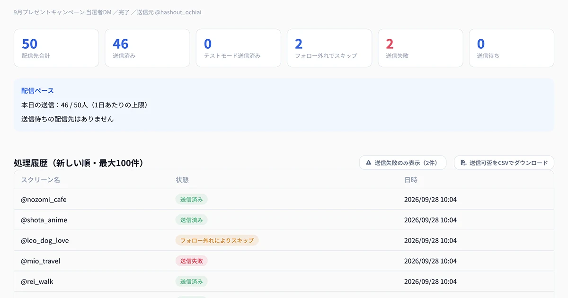Screen dimensions: 568x298
Task: Select the @mio_travel screen name
Action: (41, 261)
